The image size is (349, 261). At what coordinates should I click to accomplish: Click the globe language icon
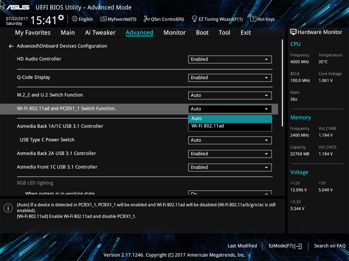[75, 19]
